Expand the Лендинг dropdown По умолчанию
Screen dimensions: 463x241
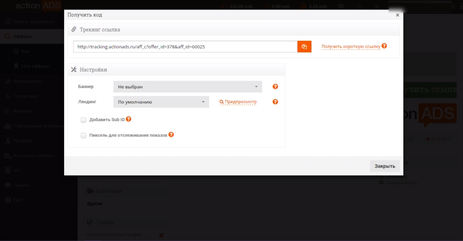click(161, 102)
